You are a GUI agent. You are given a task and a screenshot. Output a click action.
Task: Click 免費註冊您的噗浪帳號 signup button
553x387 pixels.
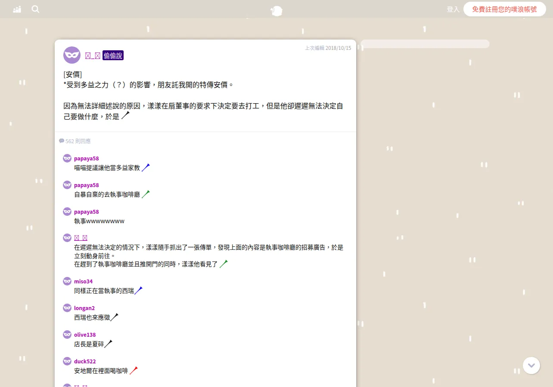[x=505, y=9]
